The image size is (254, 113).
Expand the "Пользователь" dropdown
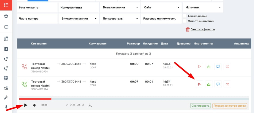click(x=120, y=19)
